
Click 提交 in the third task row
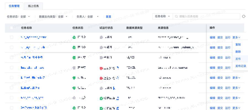point(220,58)
